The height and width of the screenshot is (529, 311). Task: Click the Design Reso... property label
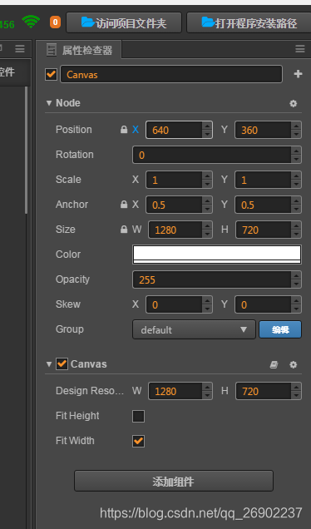pos(90,391)
